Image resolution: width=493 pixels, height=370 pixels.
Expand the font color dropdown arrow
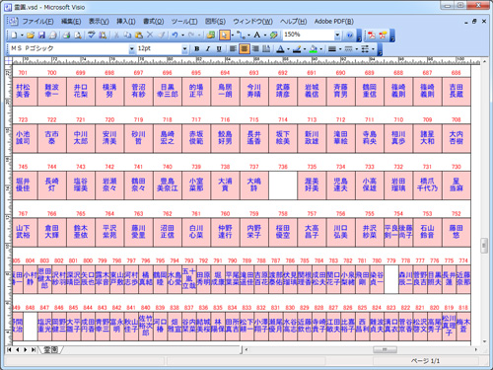tap(288, 49)
